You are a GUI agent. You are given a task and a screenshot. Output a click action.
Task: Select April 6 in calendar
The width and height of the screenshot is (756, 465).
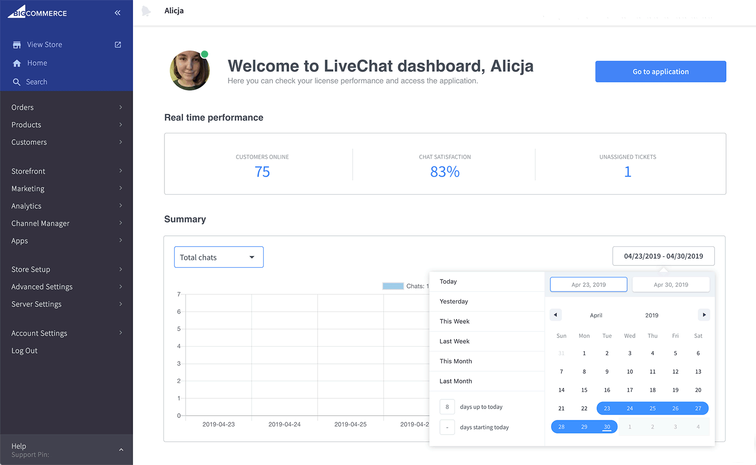pyautogui.click(x=698, y=353)
